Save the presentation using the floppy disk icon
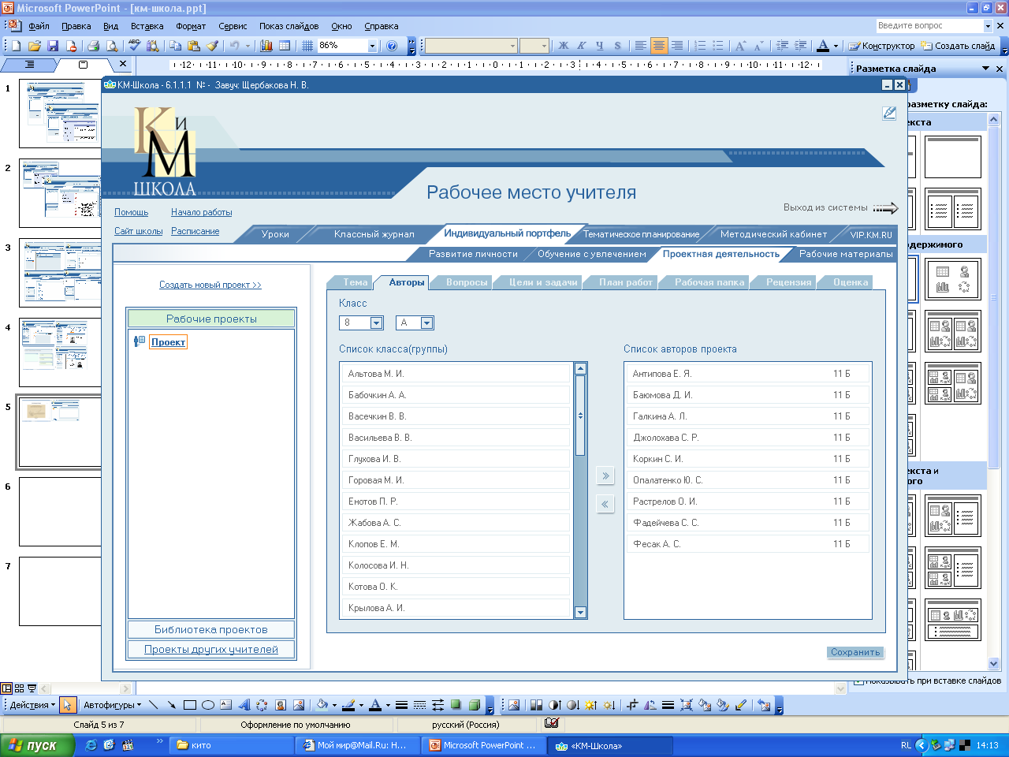1009x757 pixels. click(53, 46)
